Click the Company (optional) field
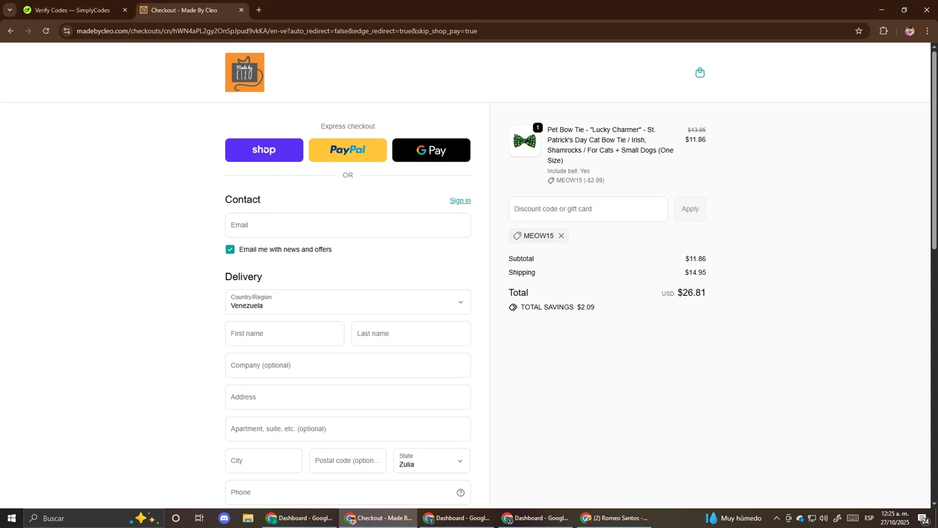 348,365
